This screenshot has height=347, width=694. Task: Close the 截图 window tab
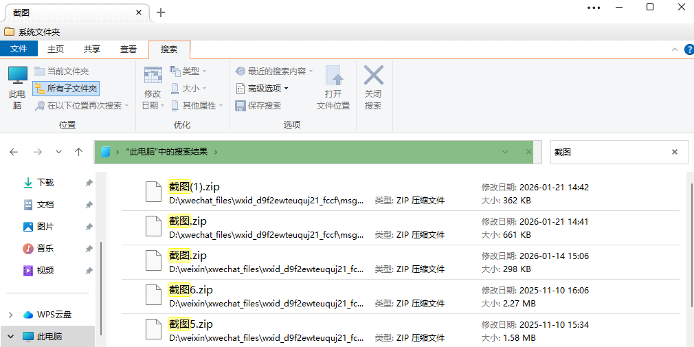(139, 13)
